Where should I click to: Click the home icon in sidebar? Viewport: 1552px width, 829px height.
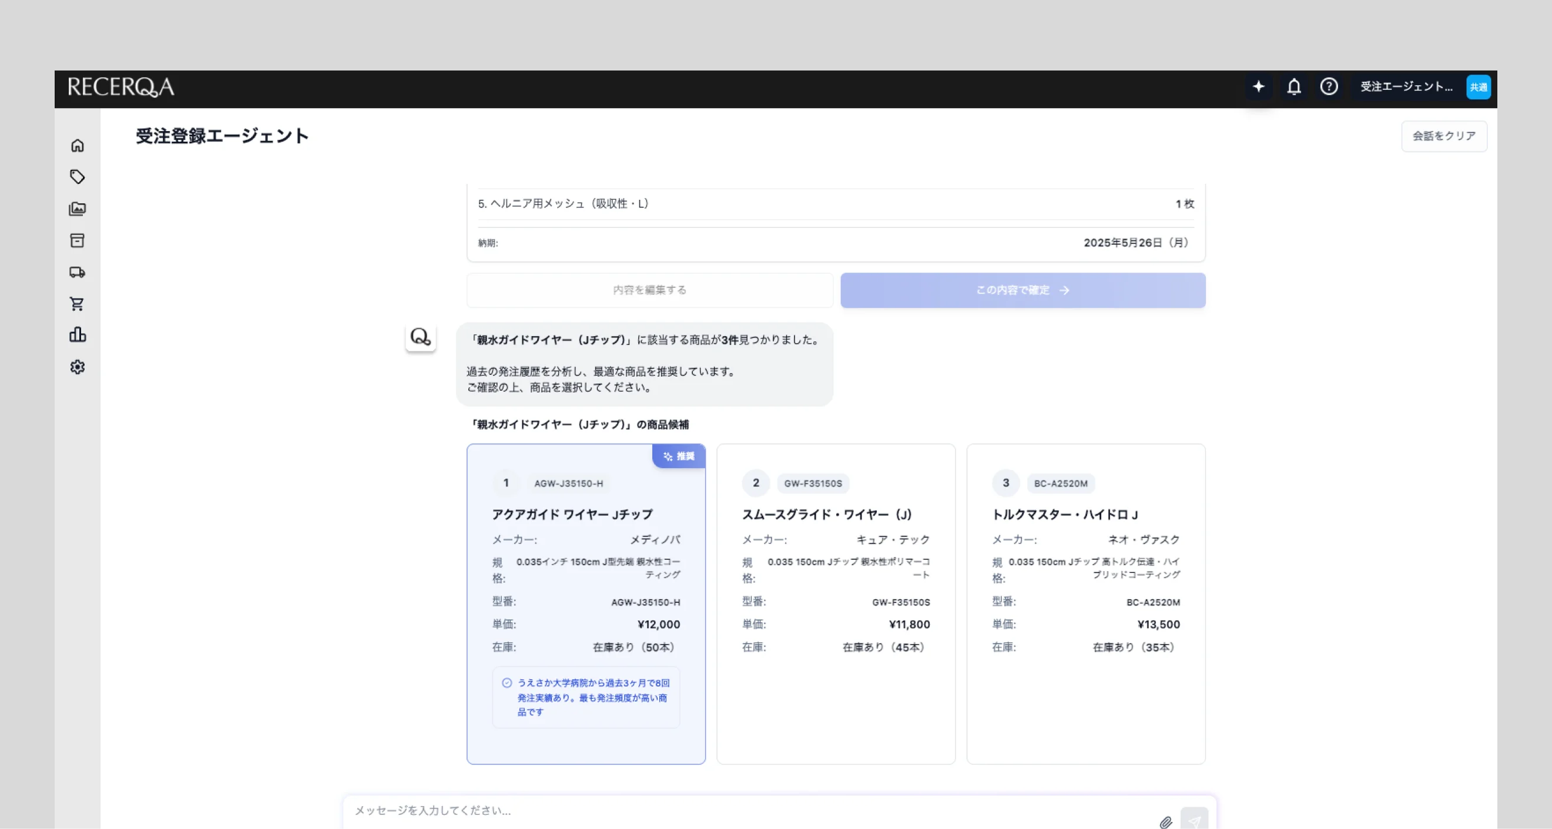77,146
